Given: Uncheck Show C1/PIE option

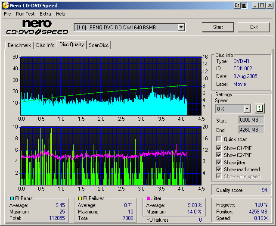Looking at the screenshot, I should pyautogui.click(x=219, y=148).
